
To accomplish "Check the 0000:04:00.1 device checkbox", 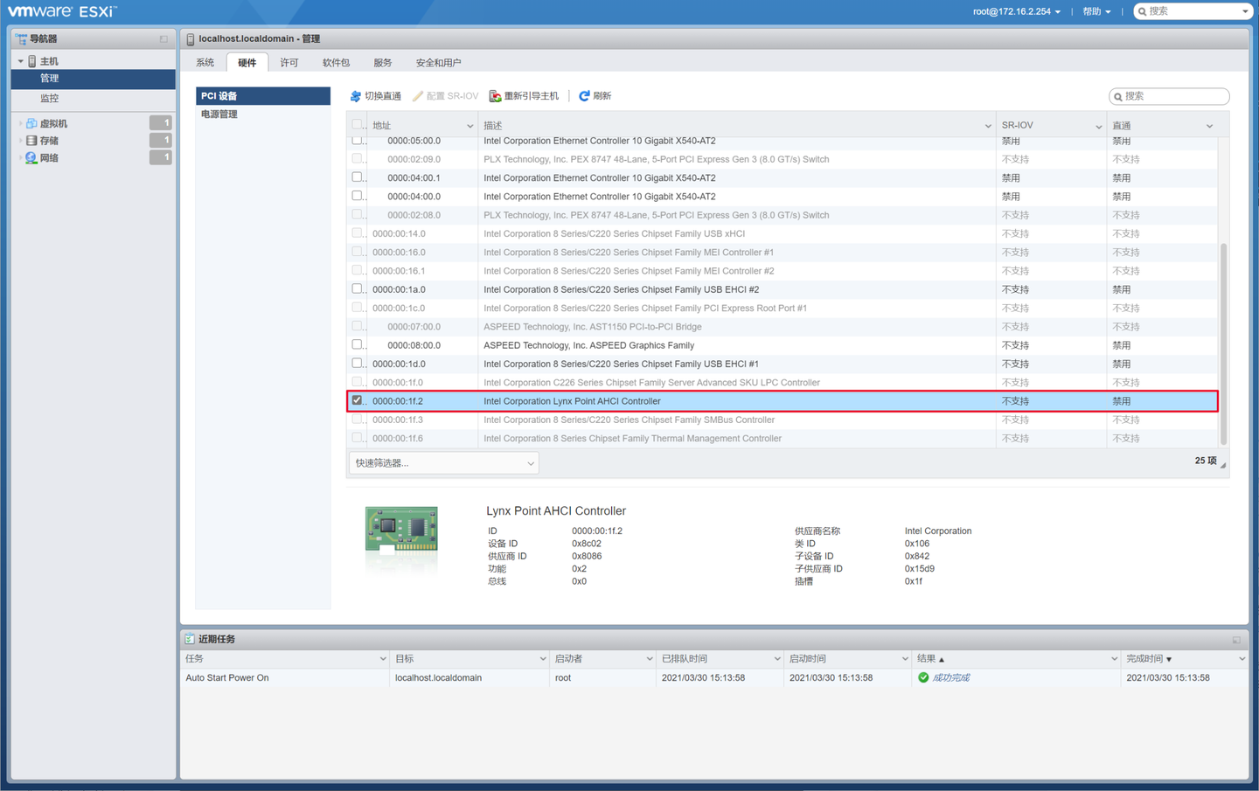I will pos(357,177).
